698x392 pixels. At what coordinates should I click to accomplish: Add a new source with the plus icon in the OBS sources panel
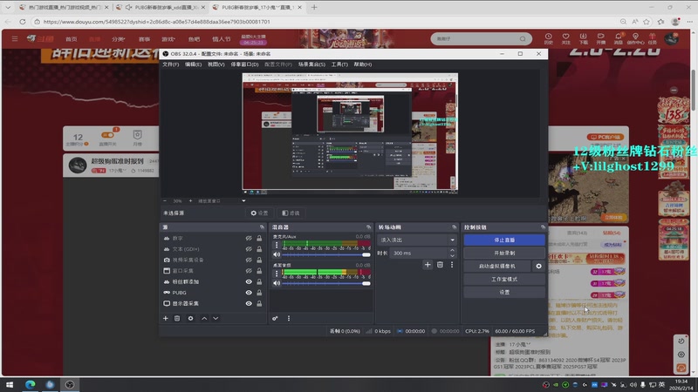coord(166,318)
